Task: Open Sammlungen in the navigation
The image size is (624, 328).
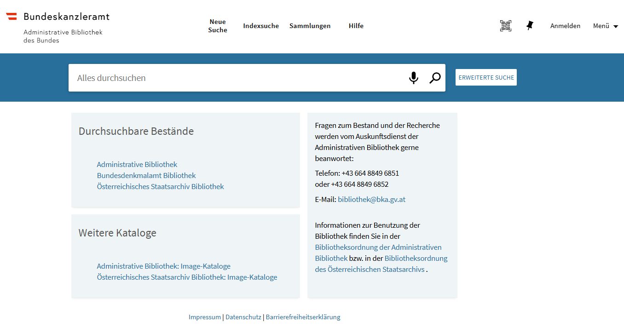Action: (x=310, y=26)
